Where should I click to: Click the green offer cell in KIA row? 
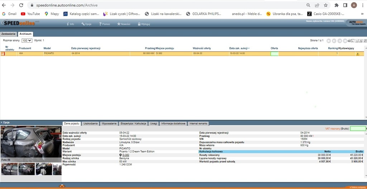coord(275,54)
